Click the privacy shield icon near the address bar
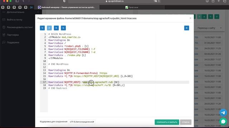This screenshot has height=128, width=229. click(x=64, y=1)
